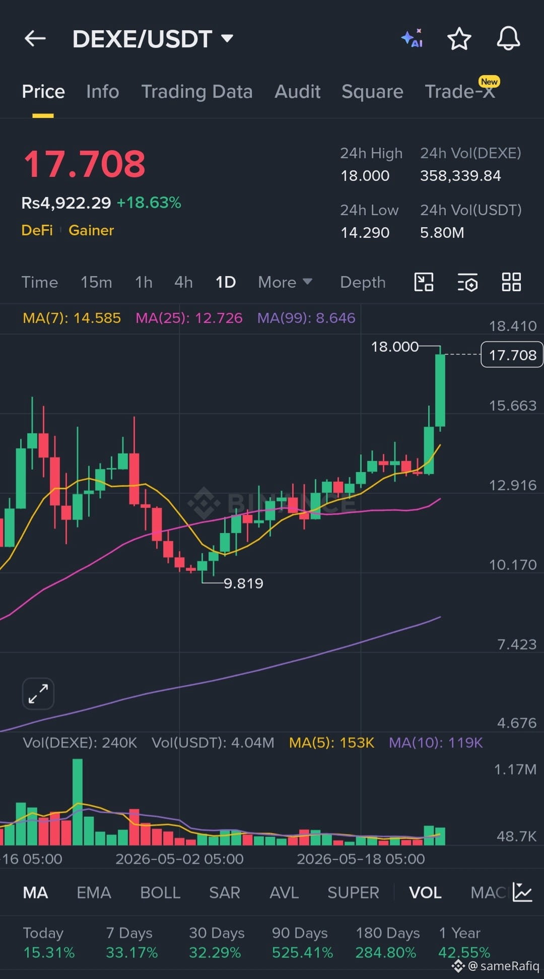Viewport: 544px width, 979px height.
Task: Tap the 24h High value 18.000
Action: point(365,176)
